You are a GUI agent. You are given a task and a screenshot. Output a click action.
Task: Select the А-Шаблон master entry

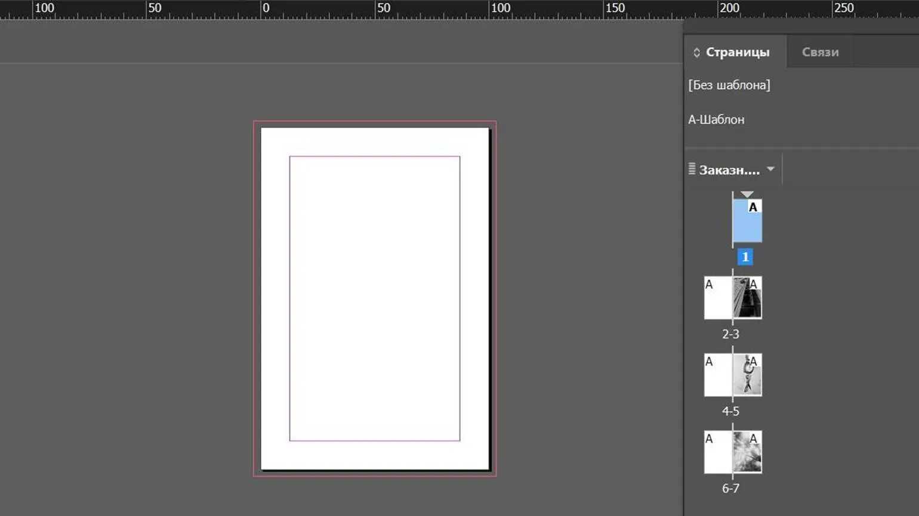716,120
